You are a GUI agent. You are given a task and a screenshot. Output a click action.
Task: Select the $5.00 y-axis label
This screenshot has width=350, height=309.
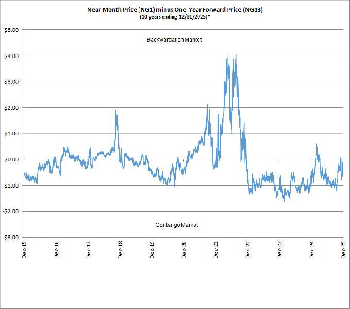coord(11,30)
